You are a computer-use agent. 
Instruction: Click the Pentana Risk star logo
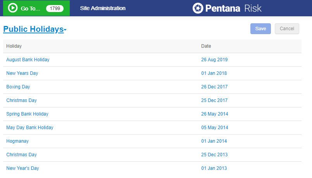click(198, 8)
